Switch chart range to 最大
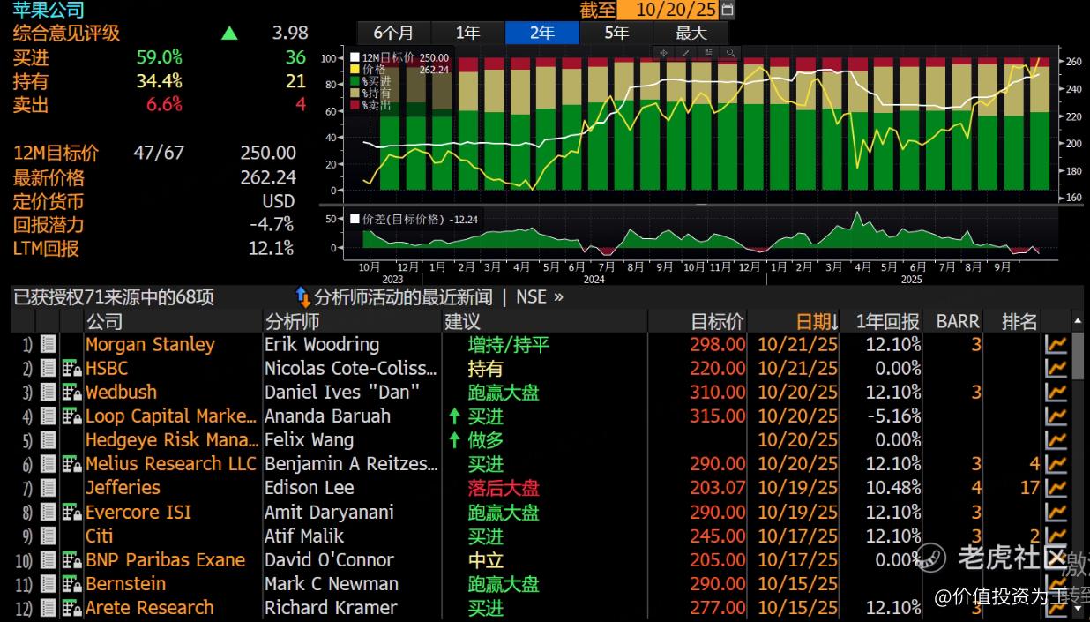This screenshot has width=1090, height=622. 691,33
